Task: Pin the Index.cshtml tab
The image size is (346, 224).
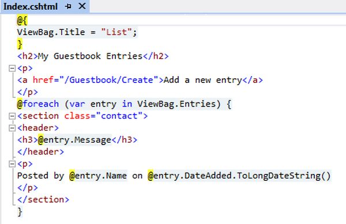Action: click(68, 6)
